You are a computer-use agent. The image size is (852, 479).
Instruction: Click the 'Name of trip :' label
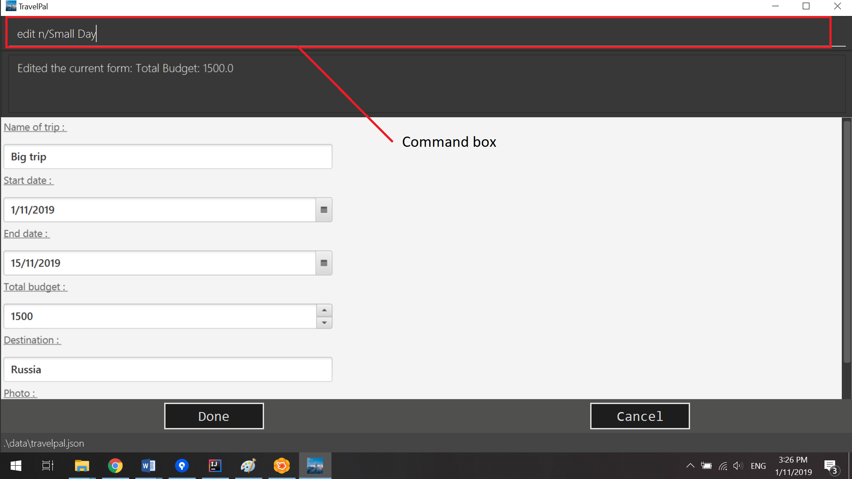(35, 127)
